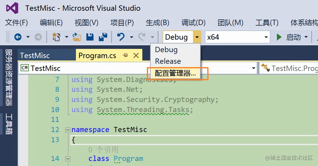318x166 pixels.
Task: Click the Redo icon
Action: tap(142, 37)
